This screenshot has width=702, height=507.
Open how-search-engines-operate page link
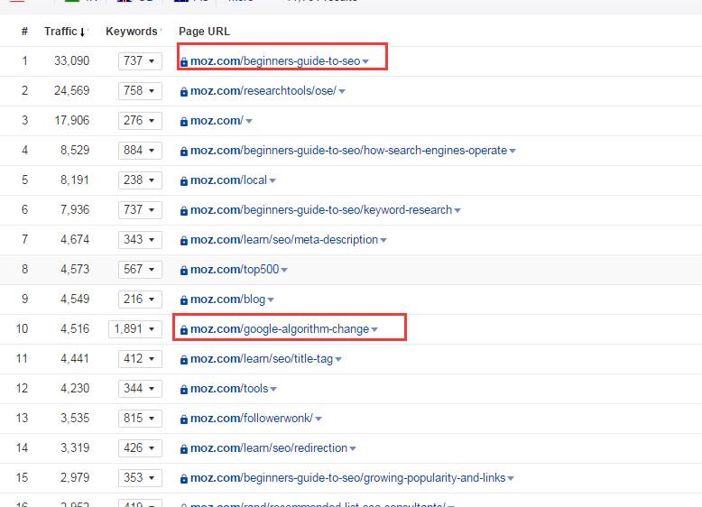tap(349, 151)
